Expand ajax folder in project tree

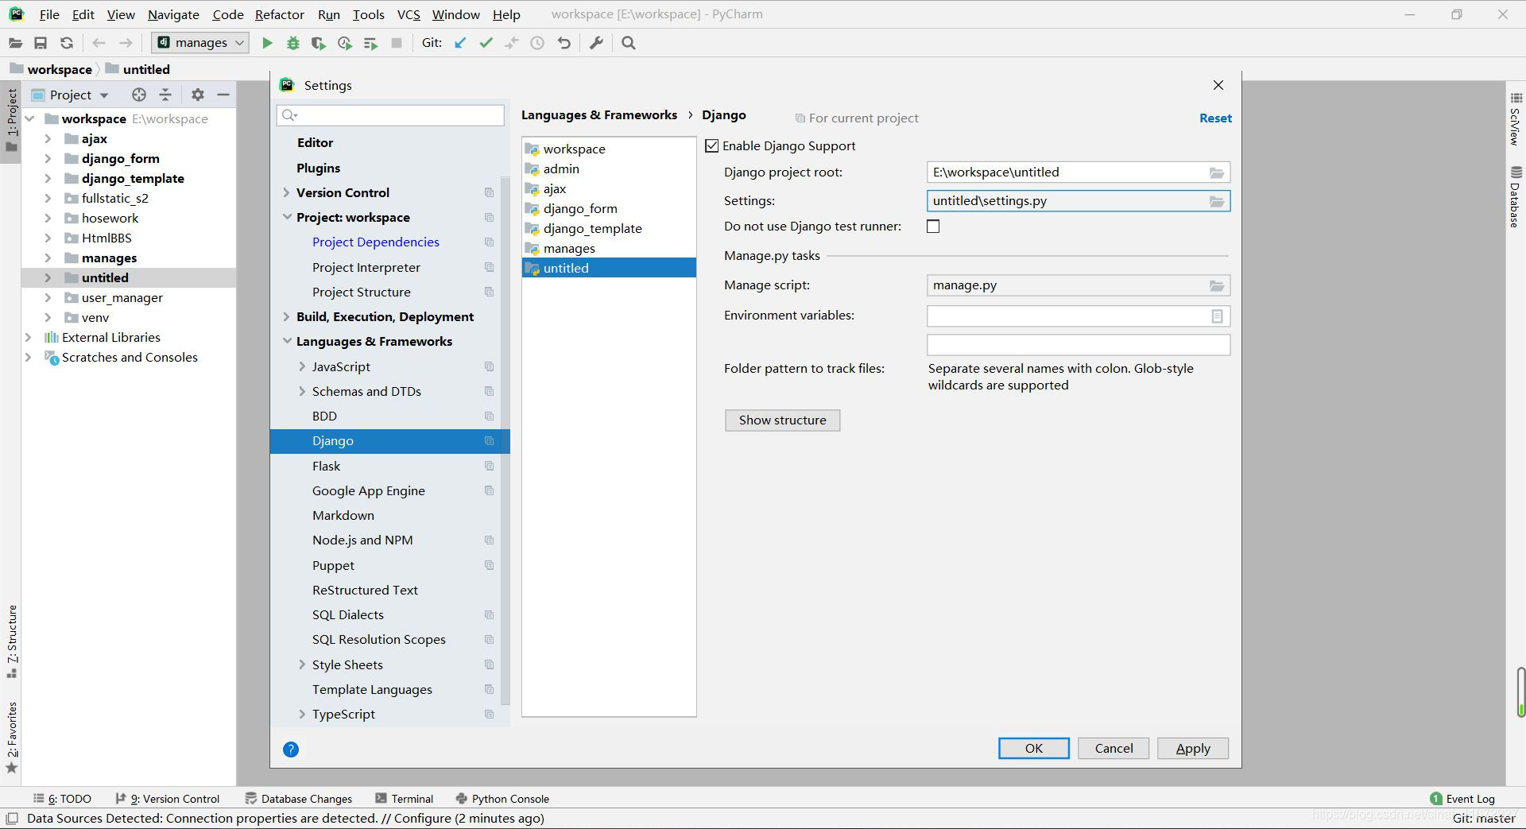pos(48,138)
